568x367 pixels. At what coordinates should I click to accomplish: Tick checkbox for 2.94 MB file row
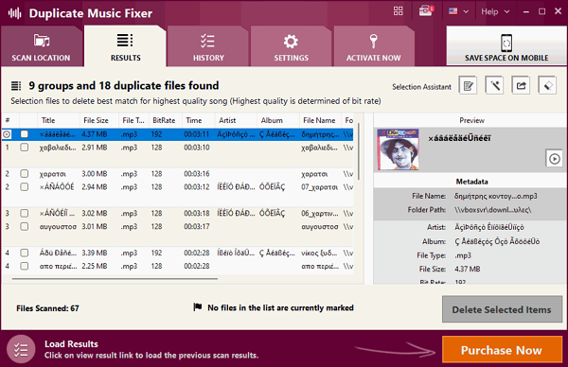(25, 186)
